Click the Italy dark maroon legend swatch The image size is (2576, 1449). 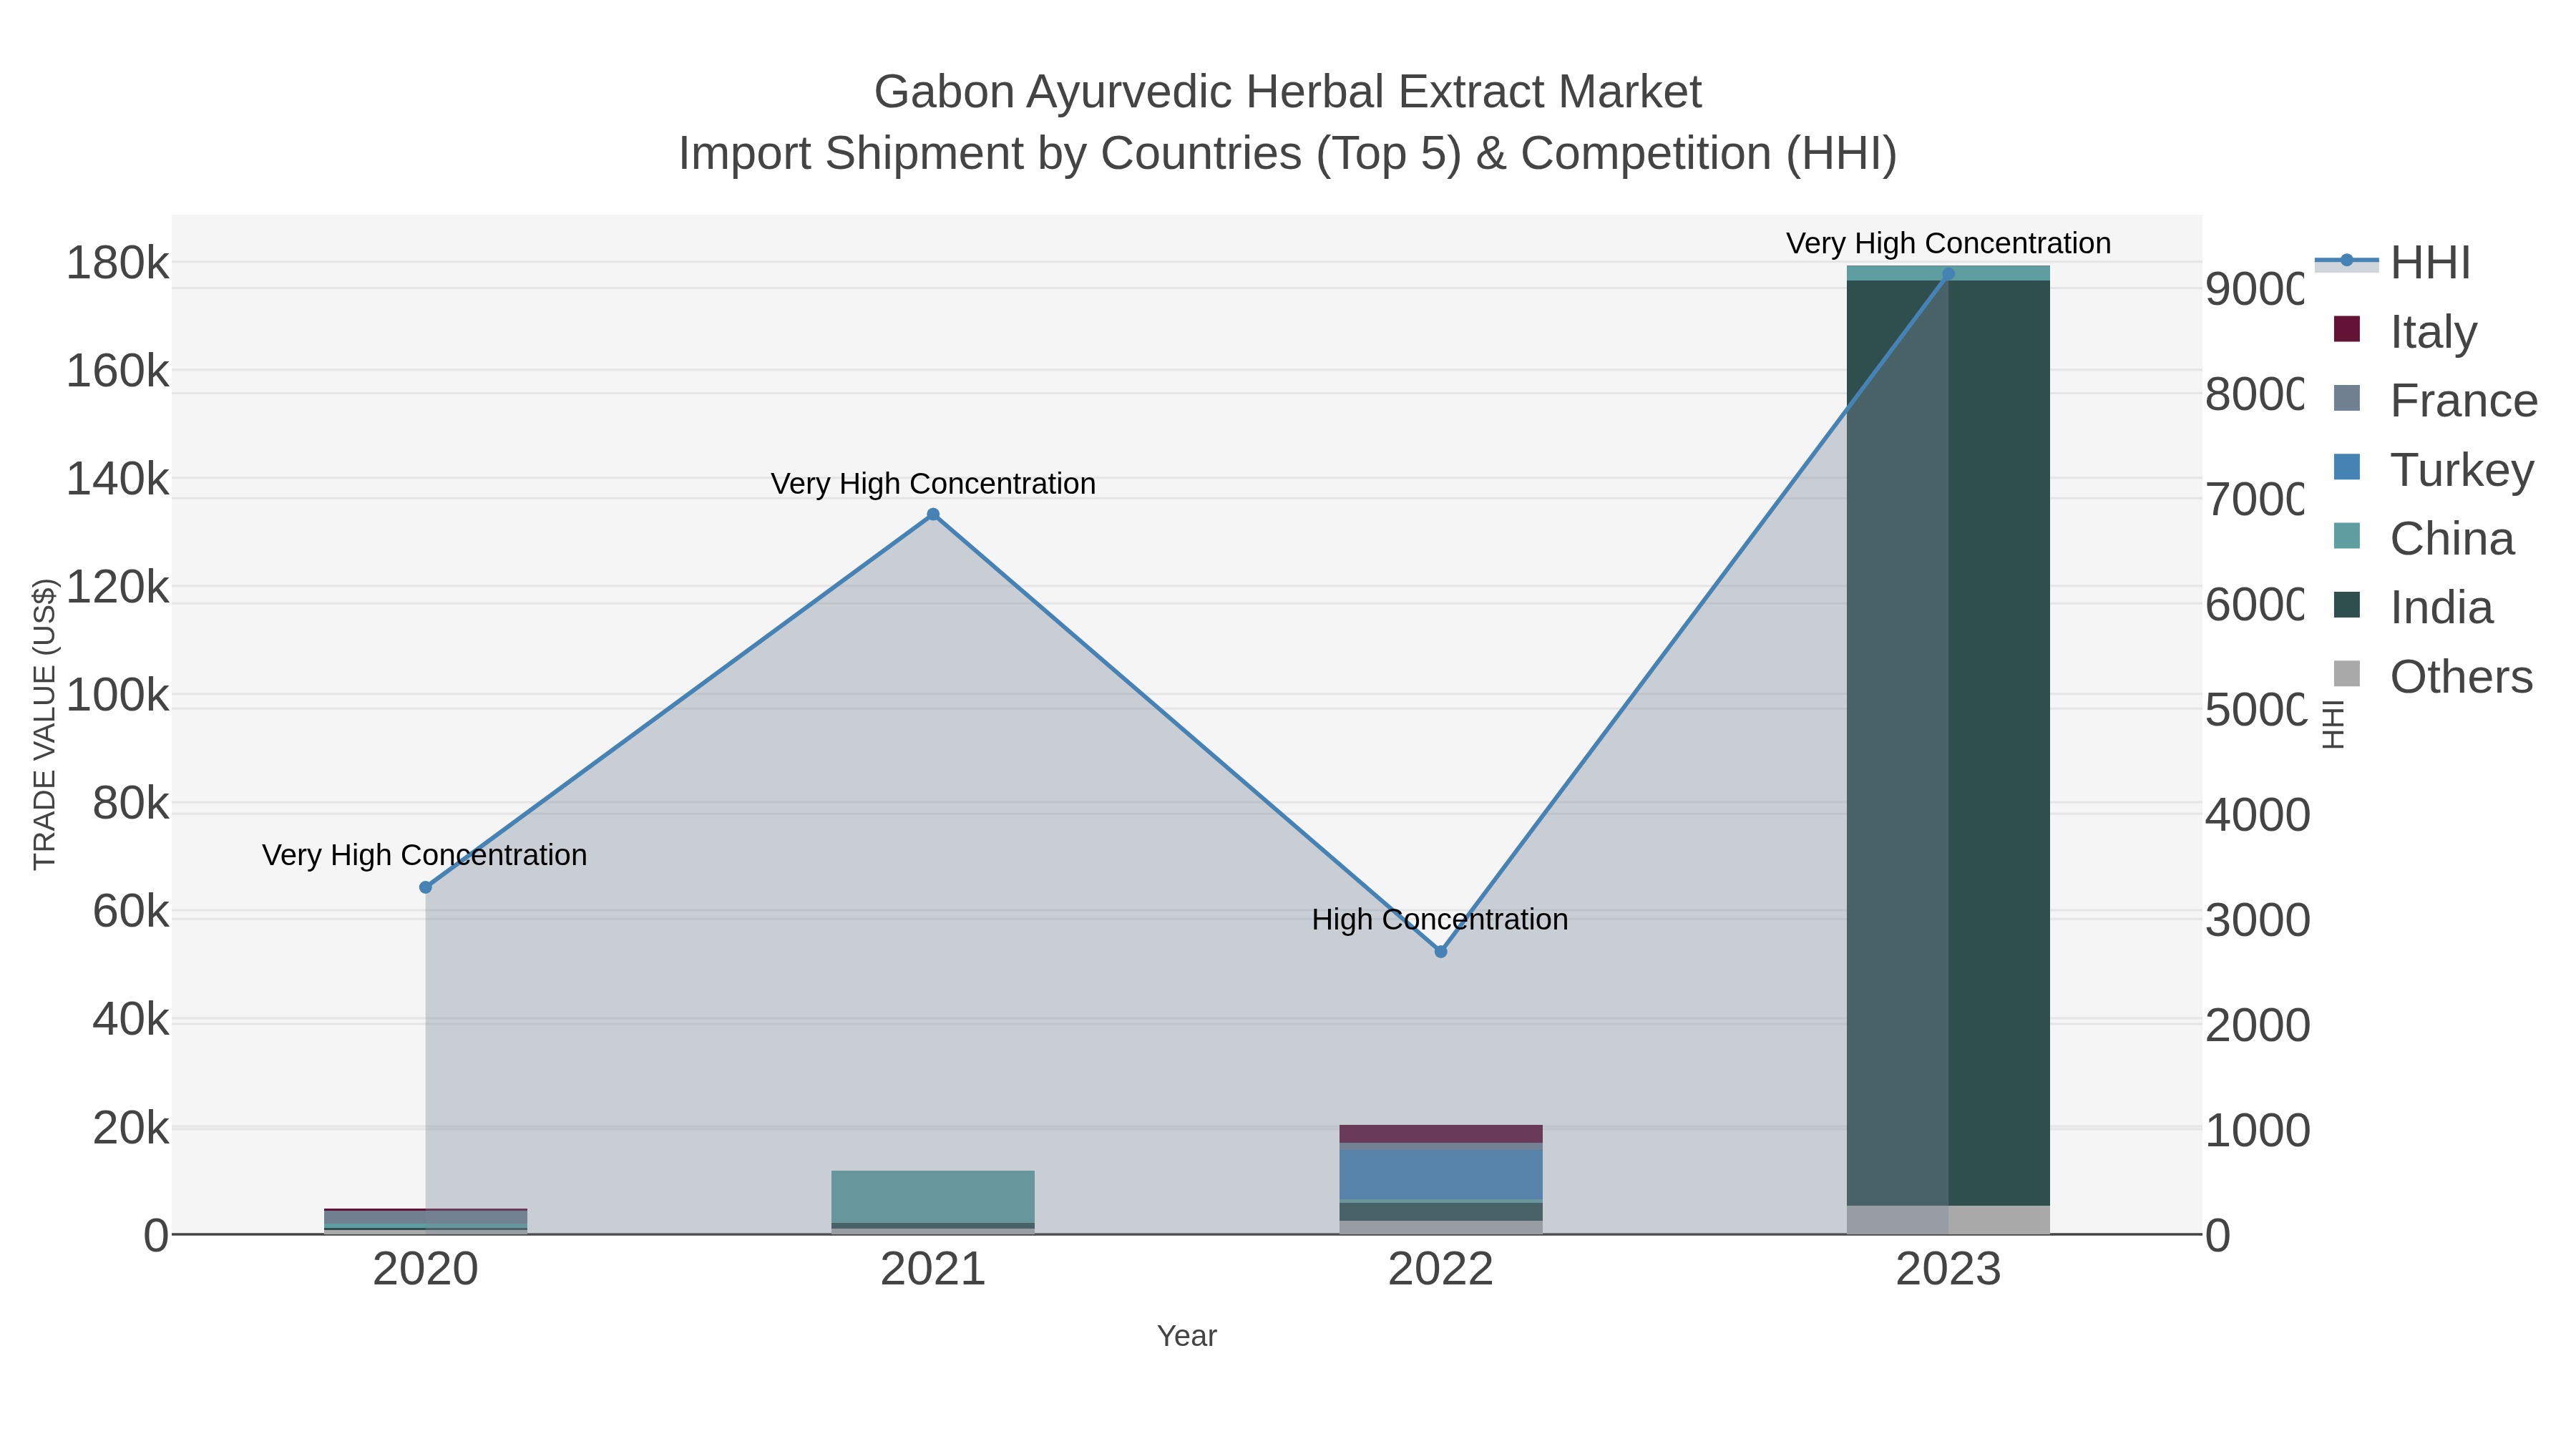coord(2346,329)
